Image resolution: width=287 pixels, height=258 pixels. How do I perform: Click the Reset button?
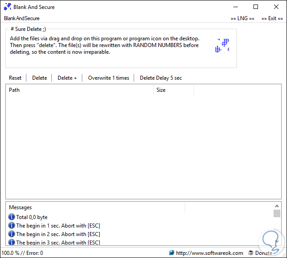point(15,78)
